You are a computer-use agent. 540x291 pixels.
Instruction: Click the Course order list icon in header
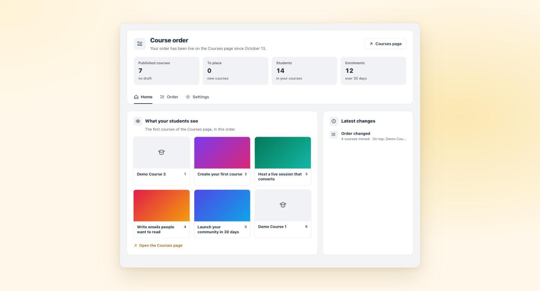[x=140, y=44]
